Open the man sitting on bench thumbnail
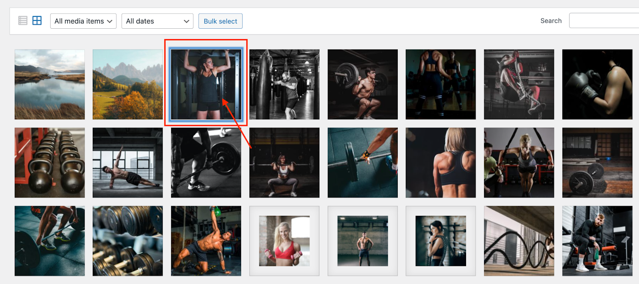The image size is (639, 284). point(597,241)
